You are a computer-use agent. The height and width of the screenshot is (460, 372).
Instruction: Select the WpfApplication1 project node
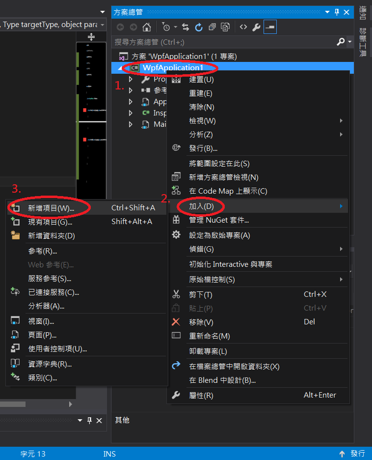173,68
